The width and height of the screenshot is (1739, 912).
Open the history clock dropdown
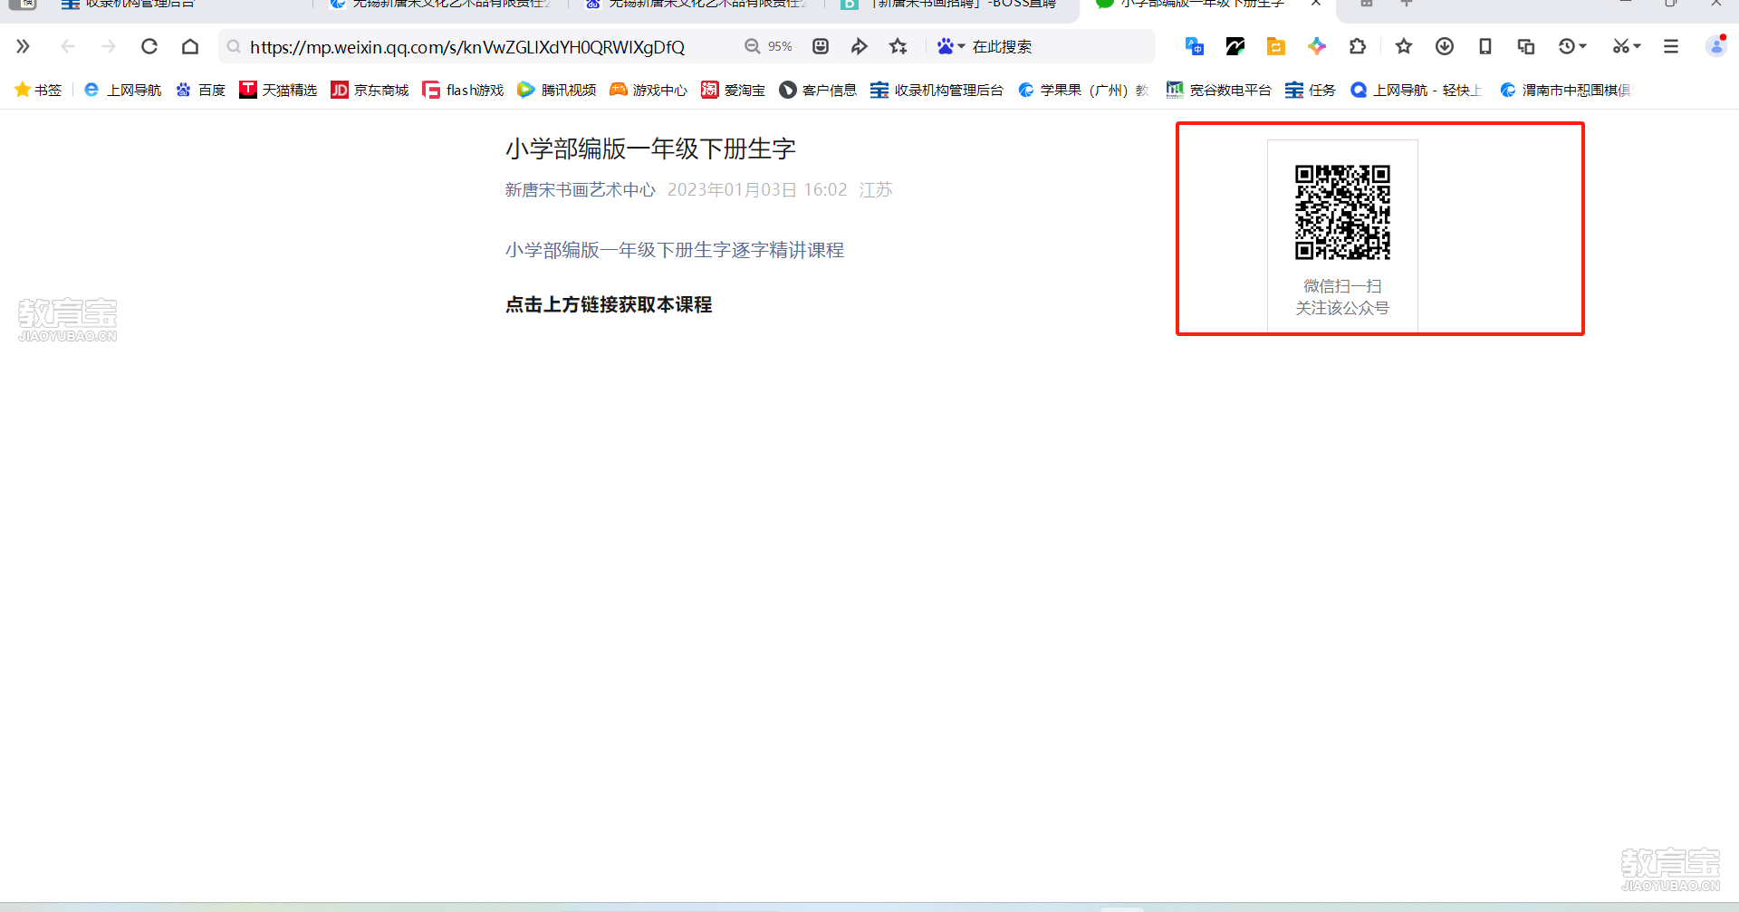(1572, 46)
